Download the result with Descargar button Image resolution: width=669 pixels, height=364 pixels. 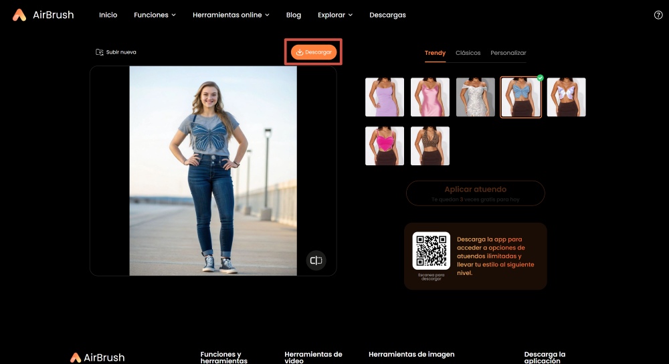[314, 52]
